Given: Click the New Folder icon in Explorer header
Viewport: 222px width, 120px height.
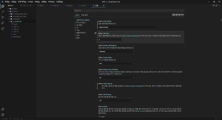Looking at the screenshot, I should (24, 6).
